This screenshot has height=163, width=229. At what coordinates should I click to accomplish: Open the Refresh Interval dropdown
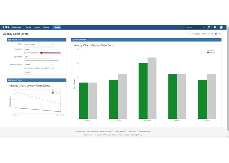(x=39, y=64)
